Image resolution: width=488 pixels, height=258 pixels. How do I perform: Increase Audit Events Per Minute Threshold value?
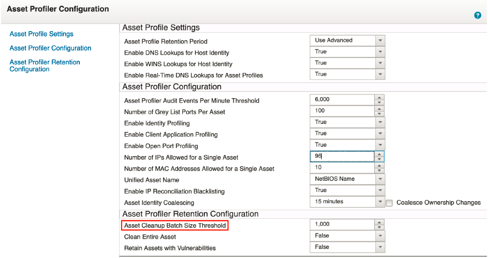379,98
